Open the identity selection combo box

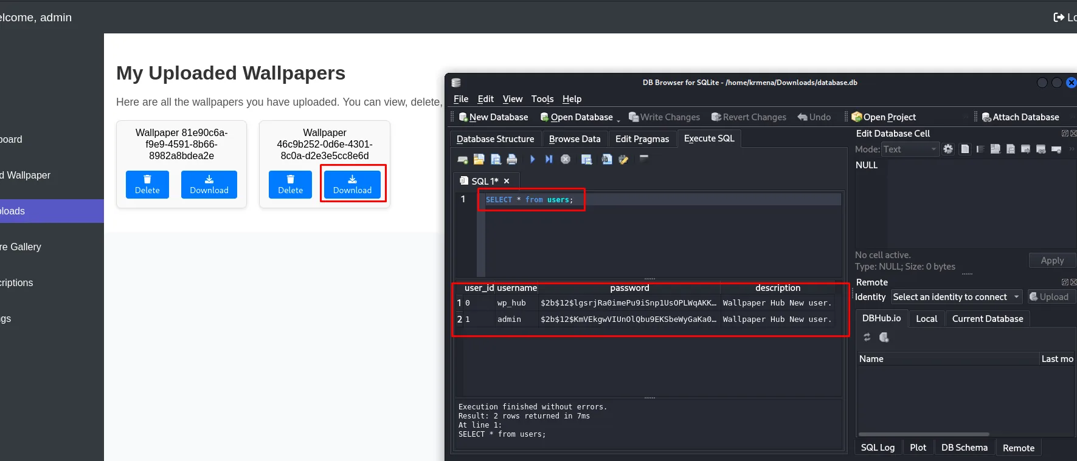(x=956, y=297)
